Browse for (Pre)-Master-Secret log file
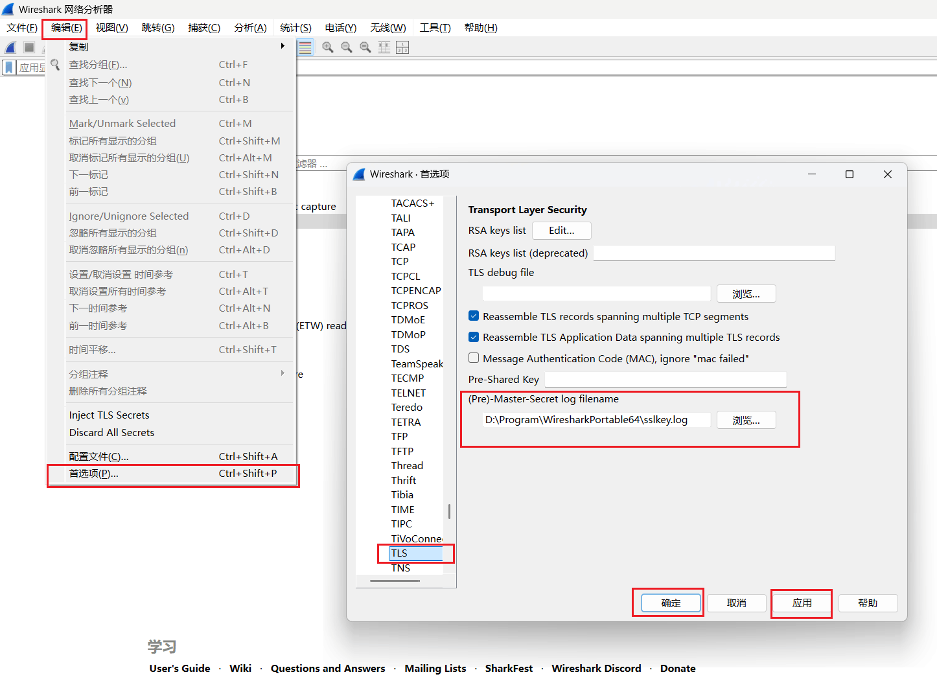The image size is (937, 681). pos(746,421)
